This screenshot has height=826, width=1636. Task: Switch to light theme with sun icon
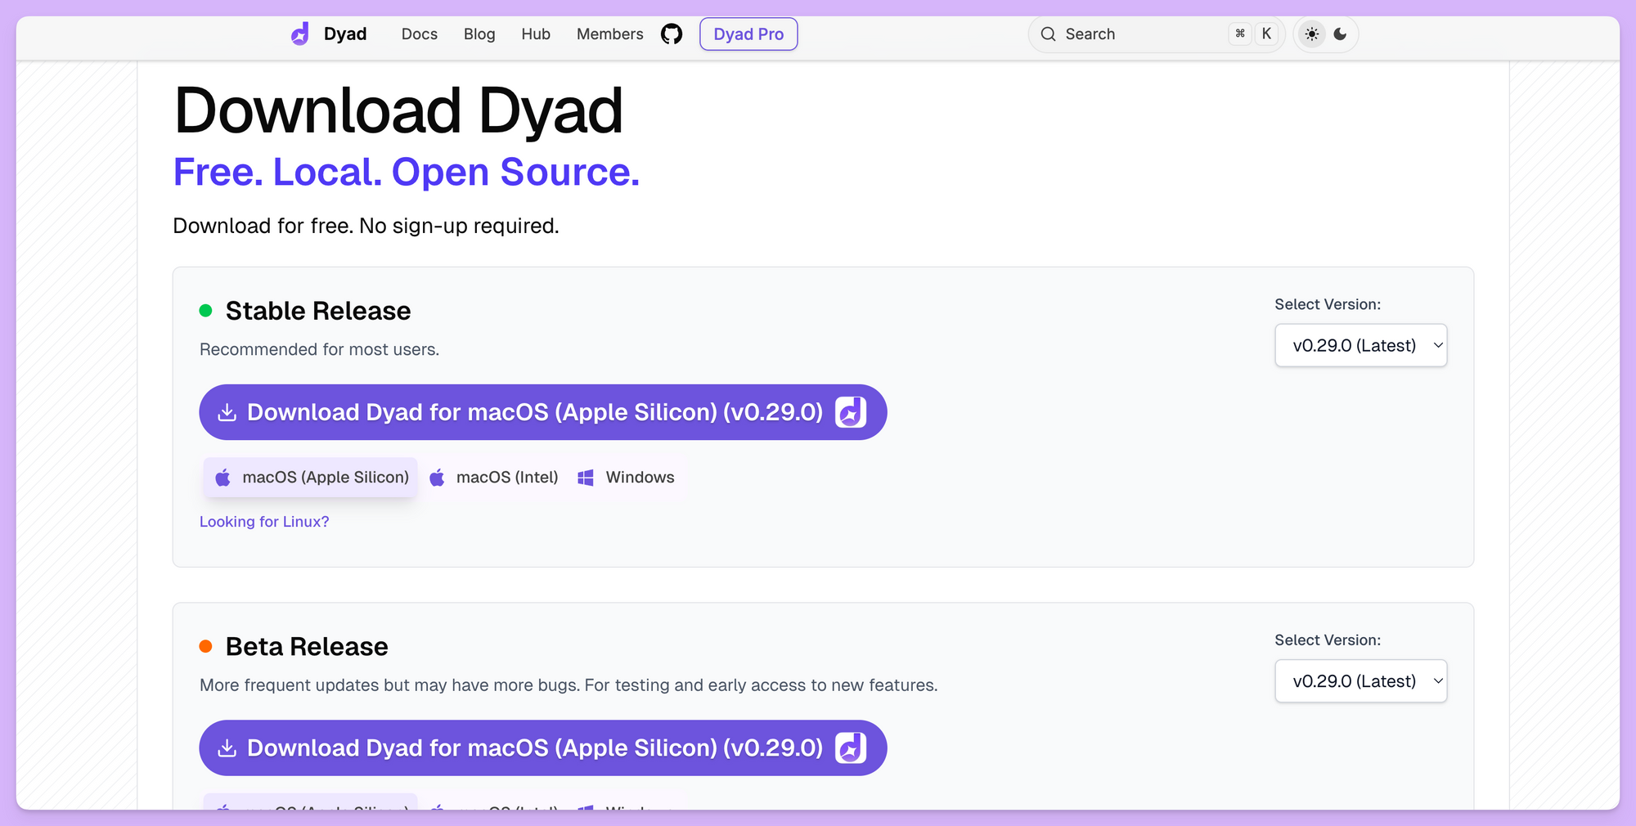(x=1312, y=34)
